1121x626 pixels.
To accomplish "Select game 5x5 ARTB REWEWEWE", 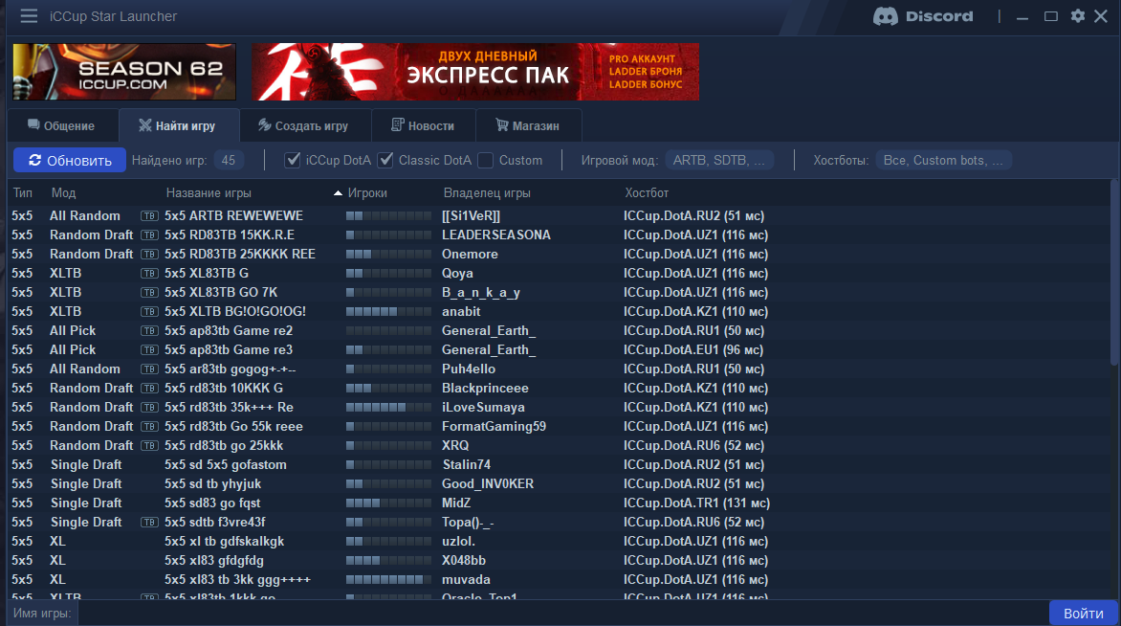I will click(233, 216).
